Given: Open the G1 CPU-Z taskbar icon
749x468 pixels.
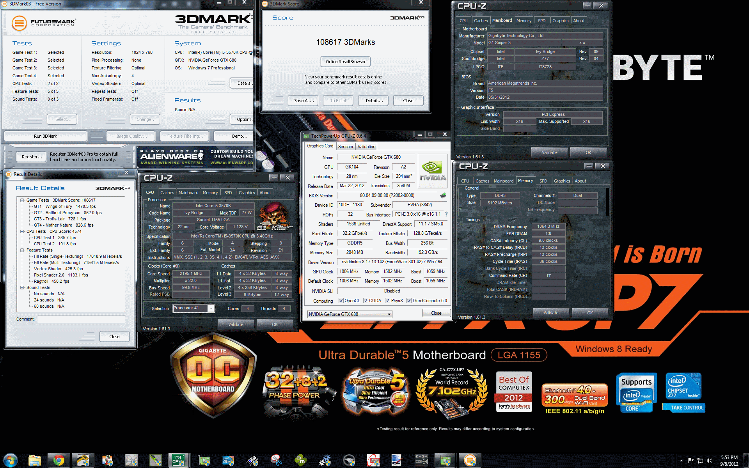Looking at the screenshot, I should (x=178, y=461).
